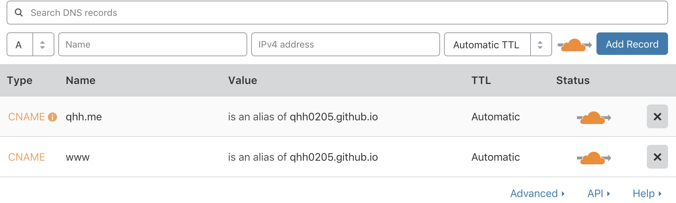Screen dimensions: 676x203
Task: Click the IPv4 address input field
Action: pyautogui.click(x=346, y=44)
